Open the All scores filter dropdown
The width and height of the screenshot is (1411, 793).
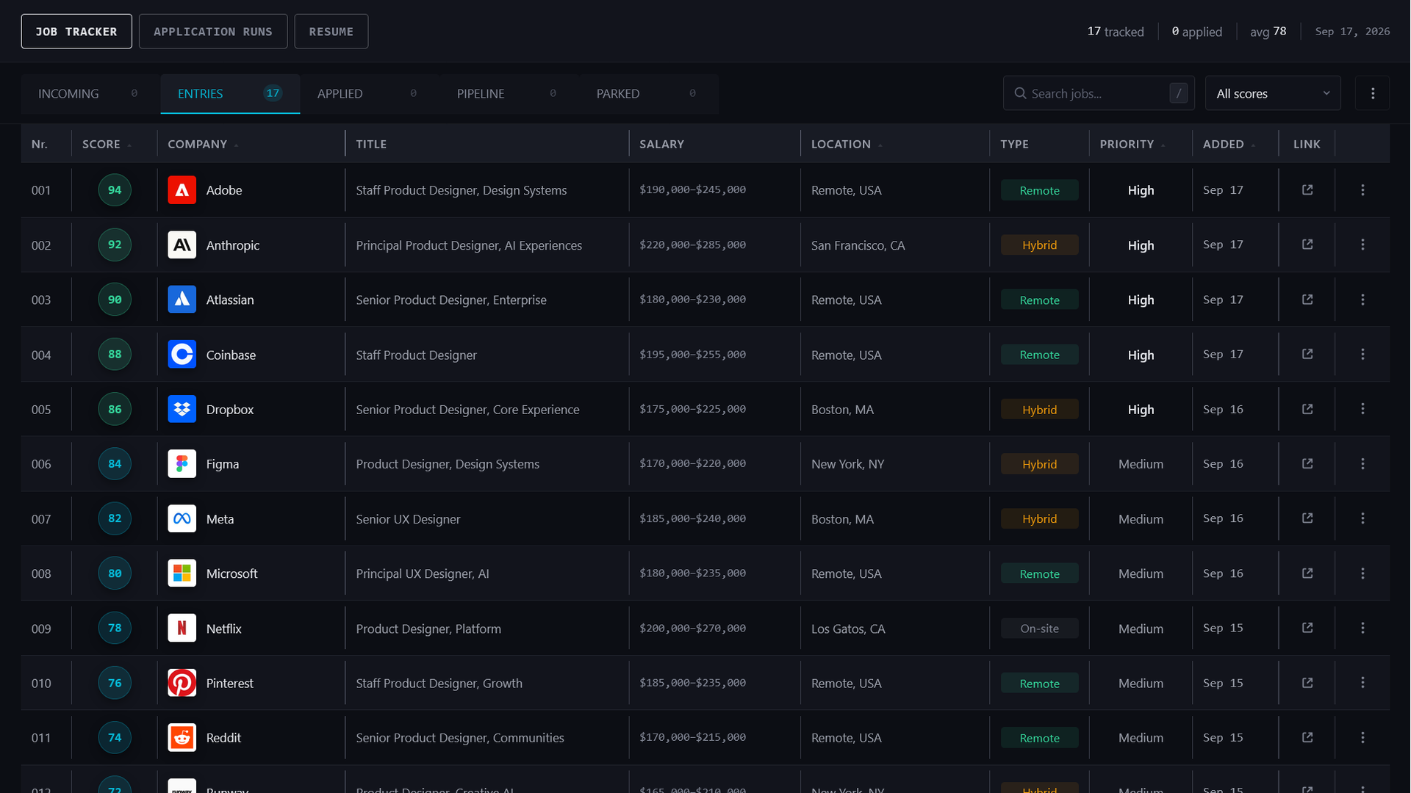point(1273,93)
